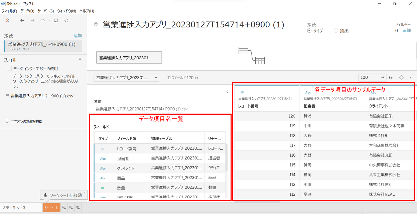Image resolution: width=417 pixels, height=214 pixels.
Task: Click the forward arrow toolbar icon
Action: (32, 20)
